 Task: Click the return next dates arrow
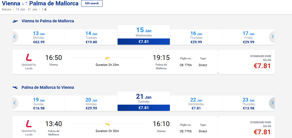tap(272, 103)
